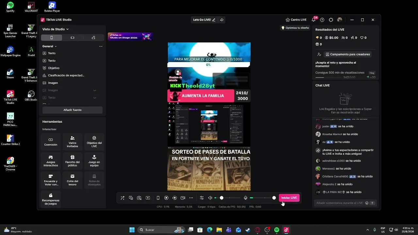This screenshot has width=418, height=235.
Task: Open the Cofre del tesoro tool
Action: click(72, 180)
